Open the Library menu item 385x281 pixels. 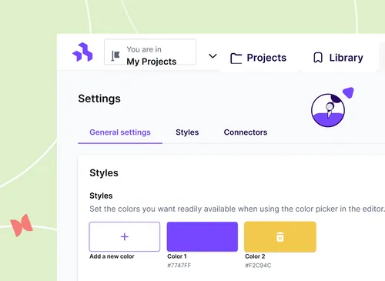tap(338, 58)
